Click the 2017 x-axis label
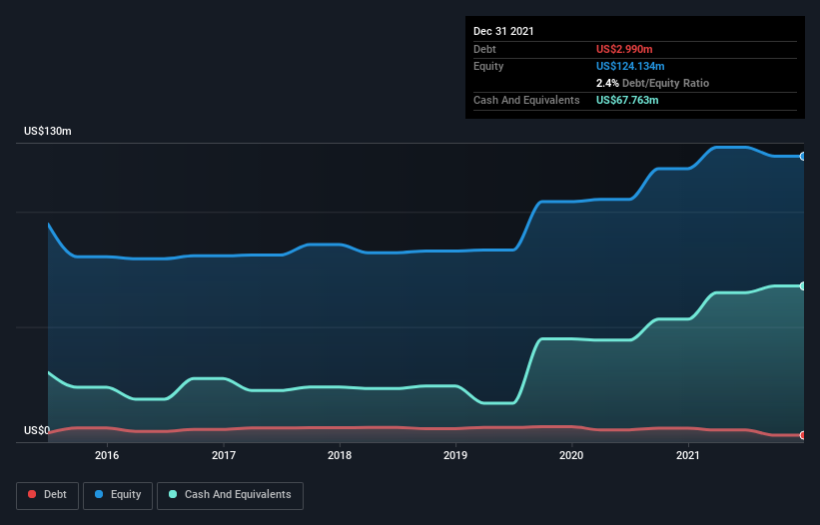Image resolution: width=820 pixels, height=525 pixels. (224, 455)
